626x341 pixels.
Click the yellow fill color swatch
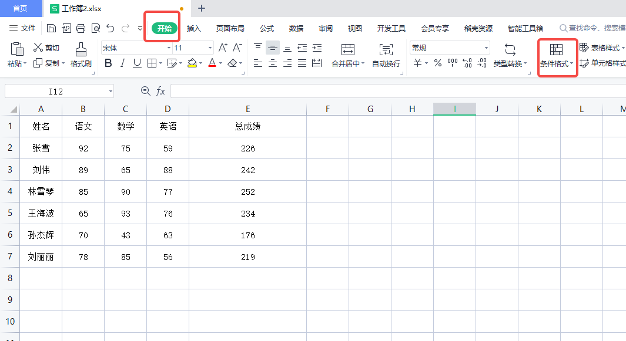pyautogui.click(x=192, y=63)
